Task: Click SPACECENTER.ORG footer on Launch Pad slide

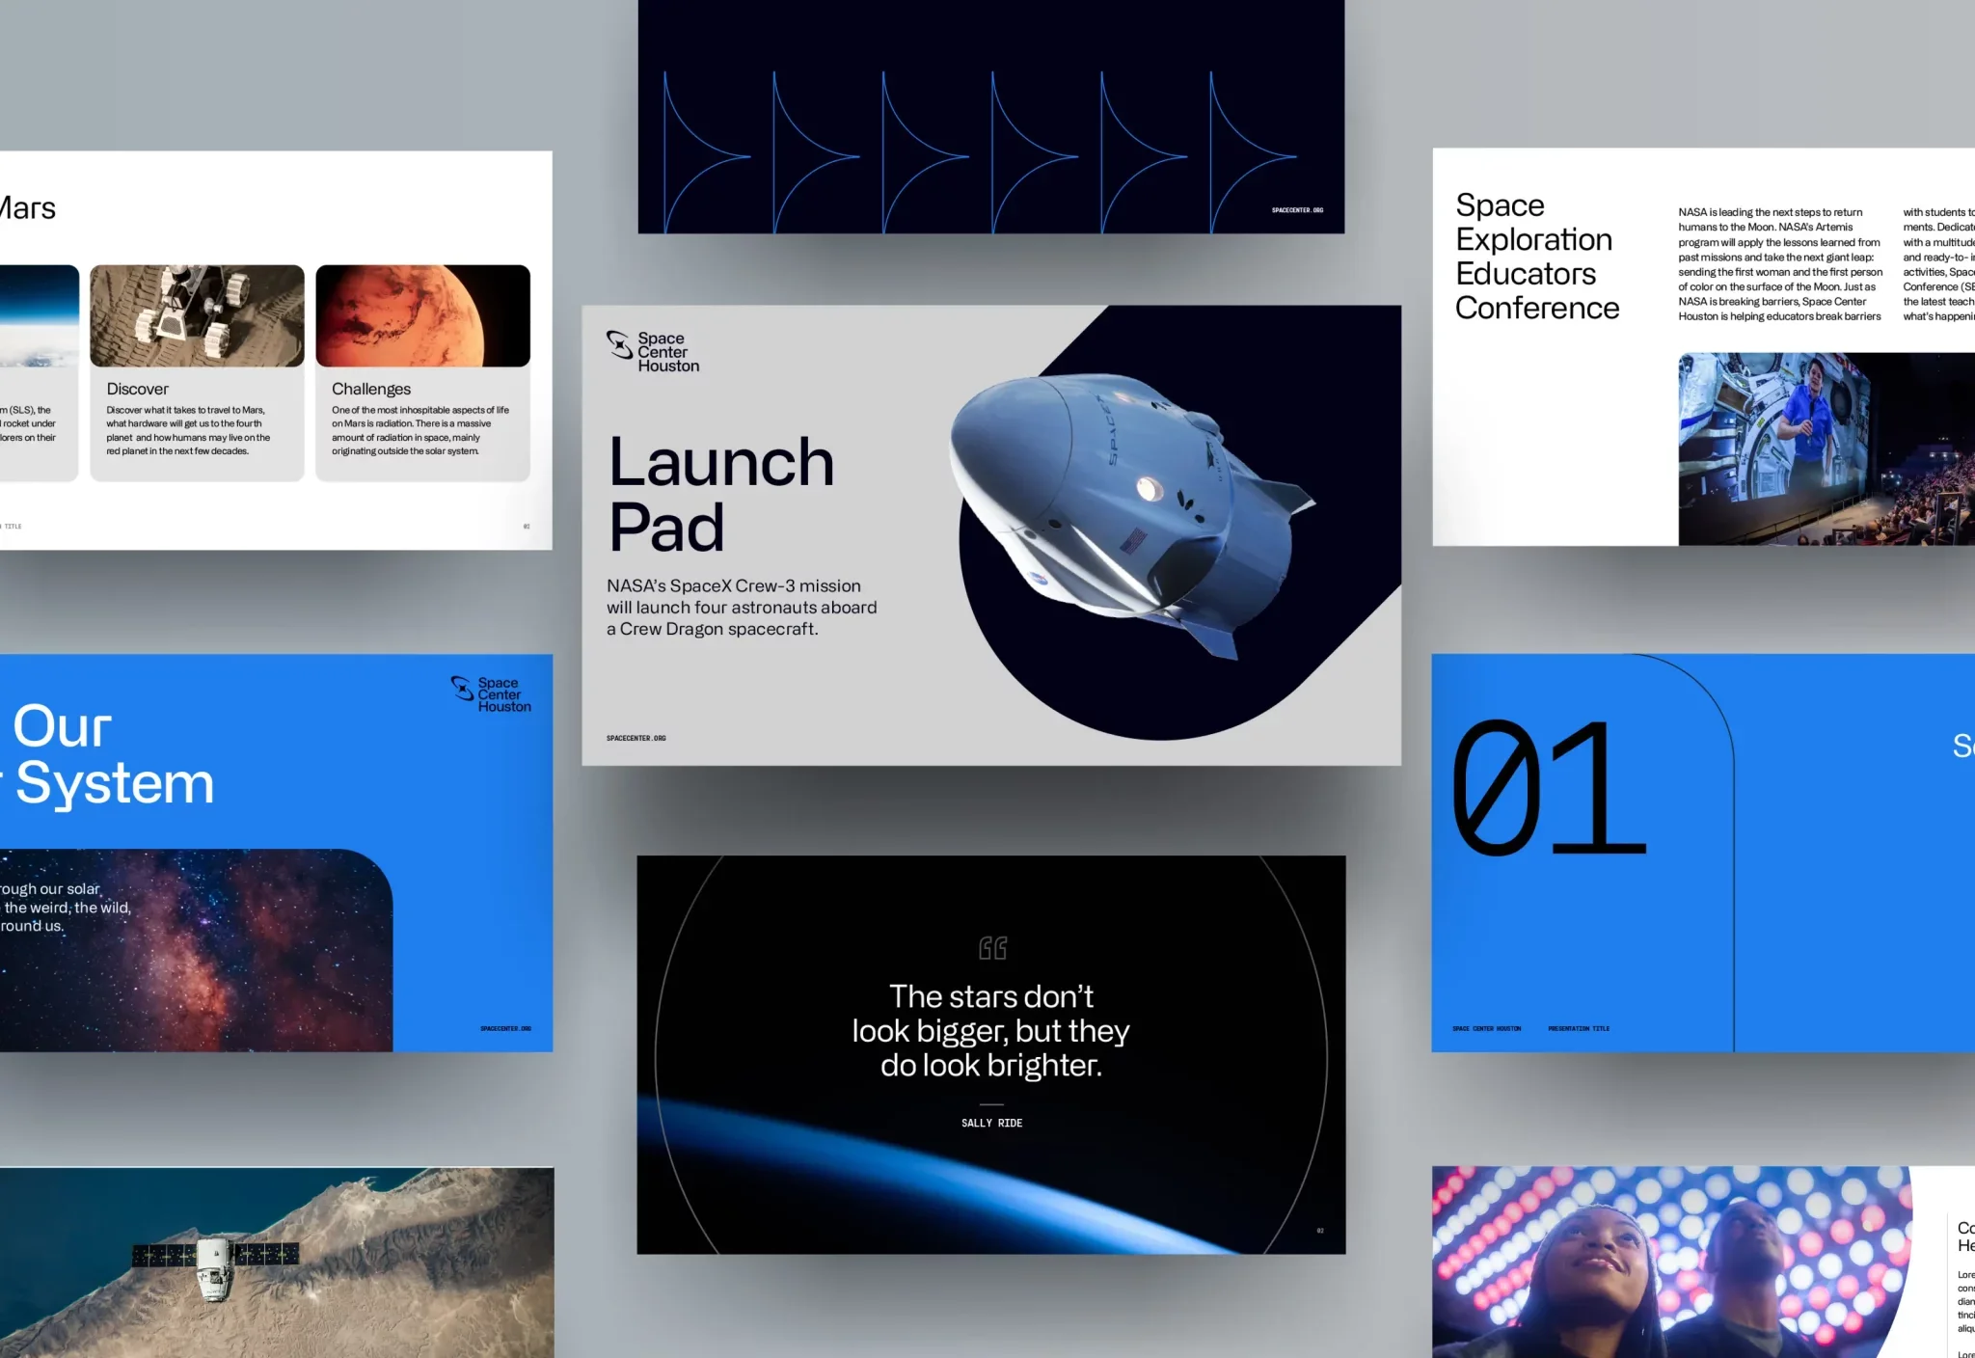Action: [636, 738]
